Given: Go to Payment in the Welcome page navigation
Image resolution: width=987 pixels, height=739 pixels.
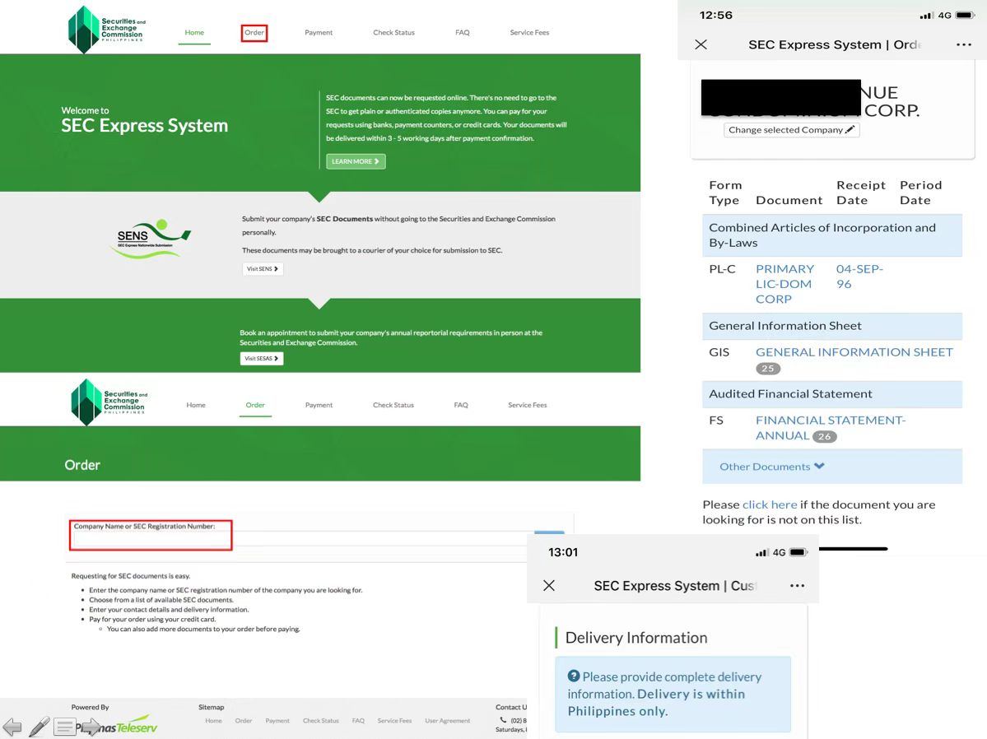Looking at the screenshot, I should click(x=319, y=33).
